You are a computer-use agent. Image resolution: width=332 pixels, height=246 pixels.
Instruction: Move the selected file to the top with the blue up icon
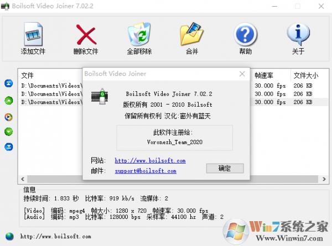pos(9,83)
